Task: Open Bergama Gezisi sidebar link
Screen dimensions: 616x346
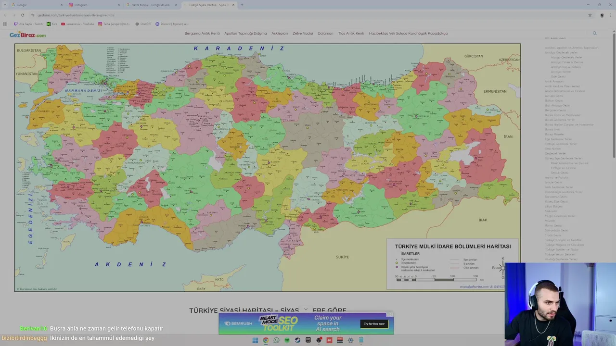Action: 555,110
